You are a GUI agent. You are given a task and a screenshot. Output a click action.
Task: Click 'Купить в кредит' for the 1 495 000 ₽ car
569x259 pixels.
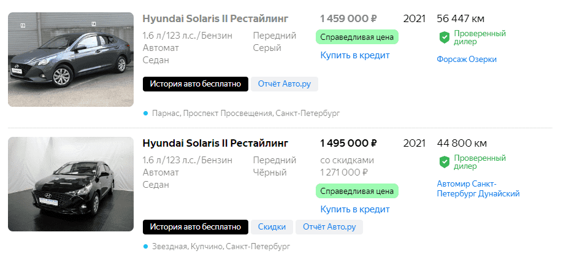pos(355,209)
